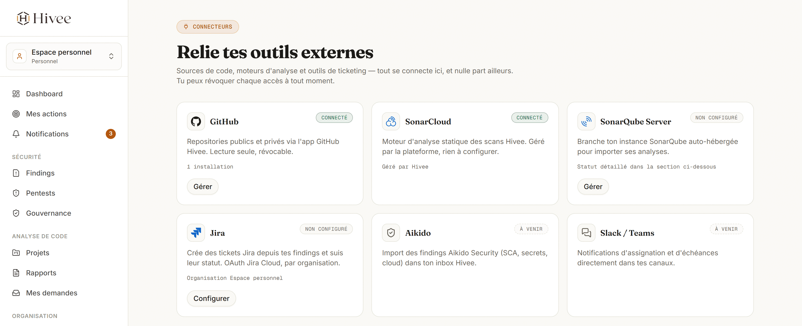Click the Jira card title
802x326 pixels.
217,233
